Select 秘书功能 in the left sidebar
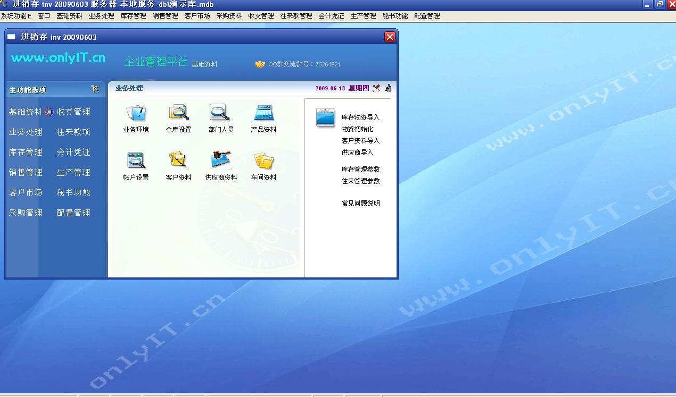The image size is (676, 397). point(73,193)
